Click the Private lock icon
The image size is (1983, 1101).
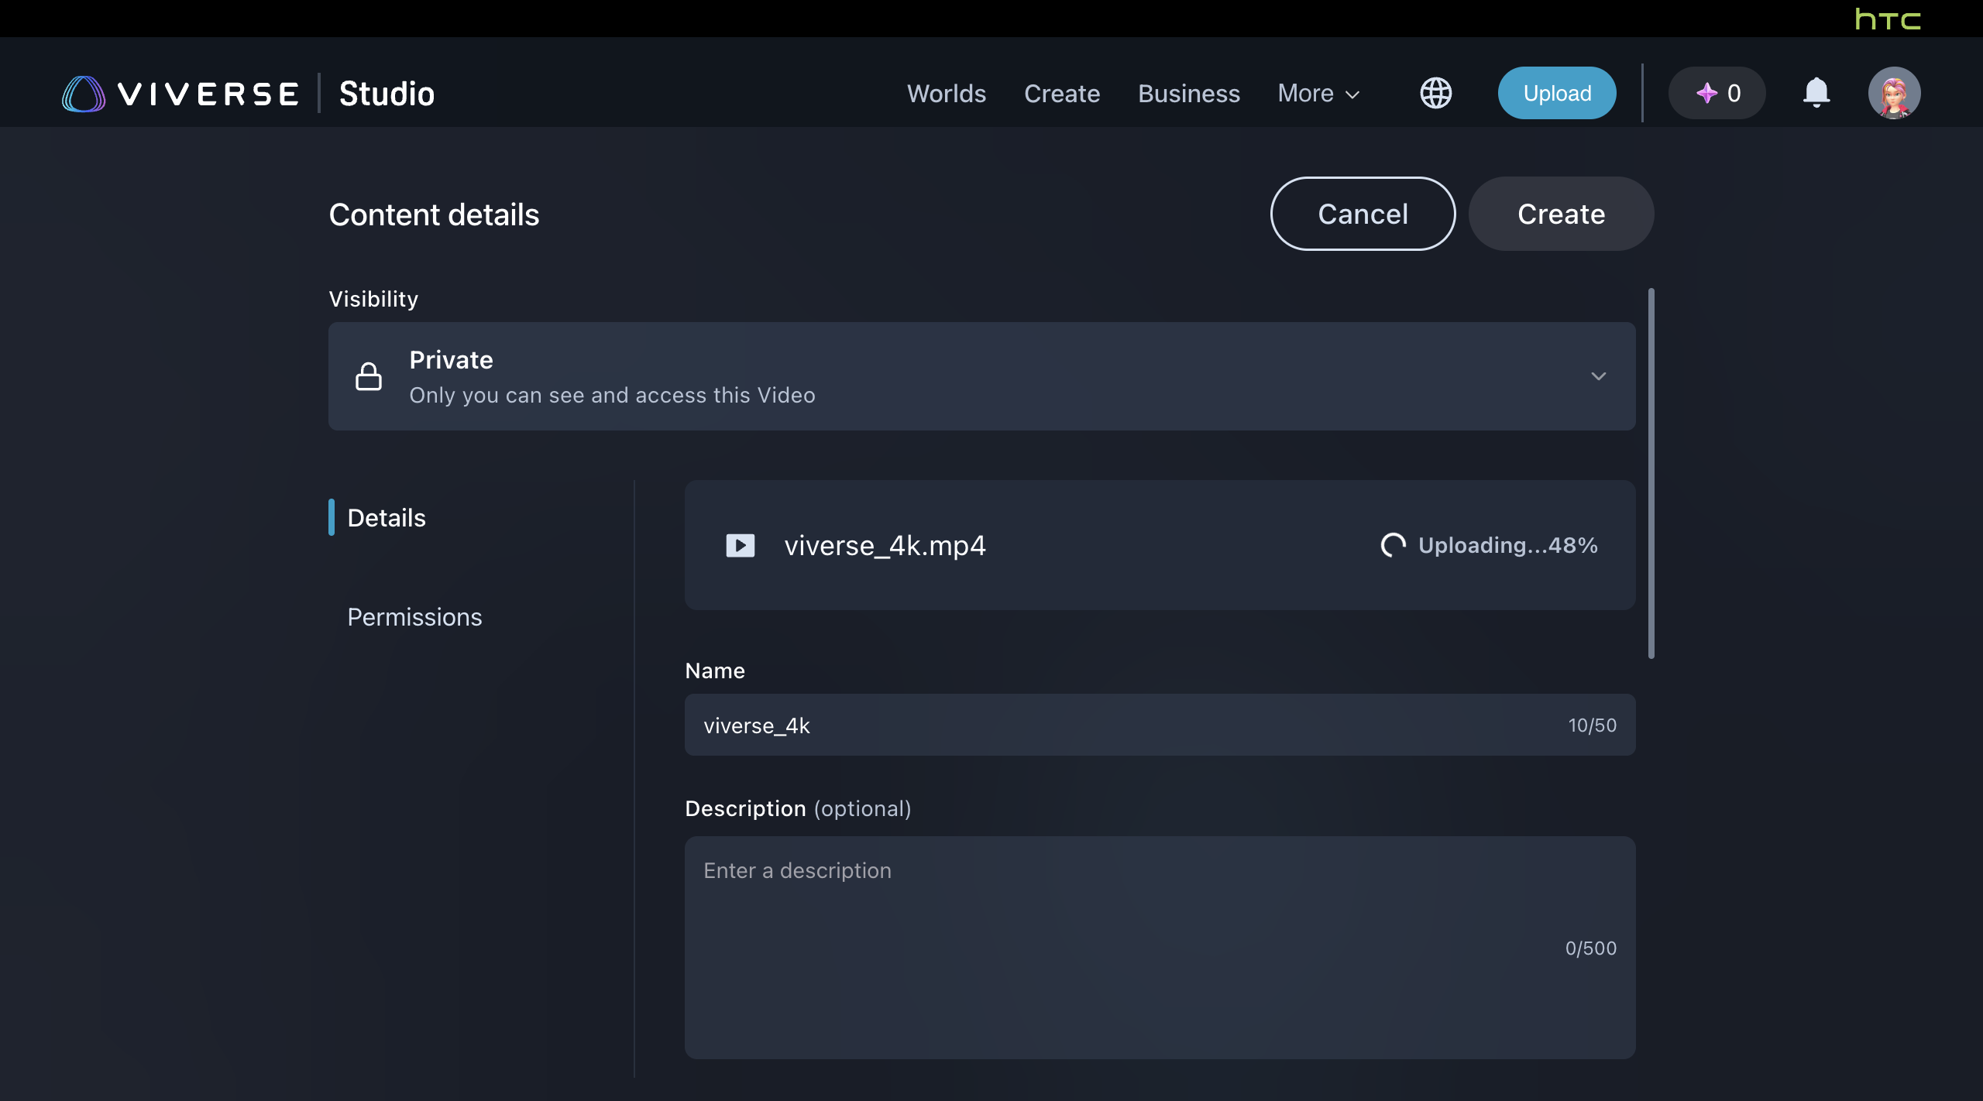tap(369, 376)
